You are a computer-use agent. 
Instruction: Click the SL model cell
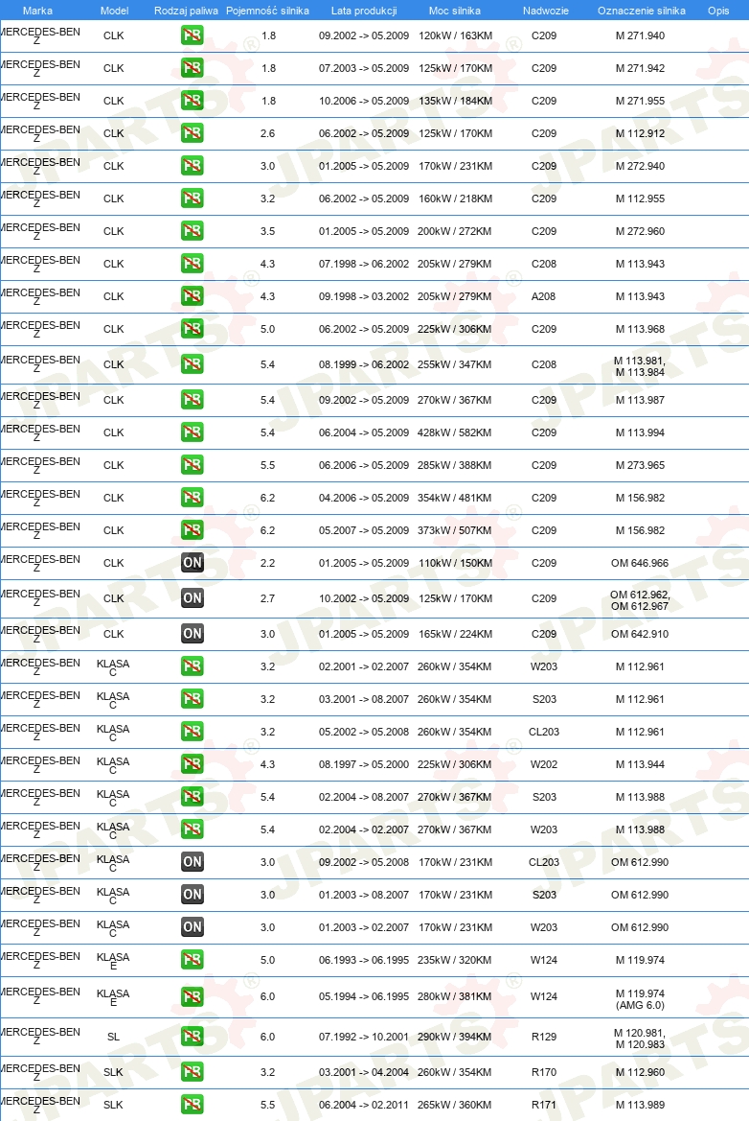tap(114, 1037)
